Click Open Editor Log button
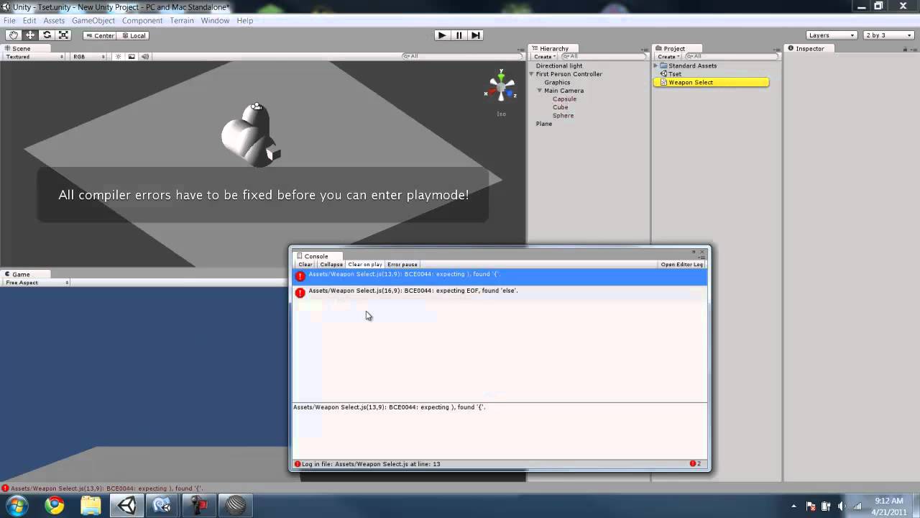Screen dimensions: 920x518 click(682, 265)
